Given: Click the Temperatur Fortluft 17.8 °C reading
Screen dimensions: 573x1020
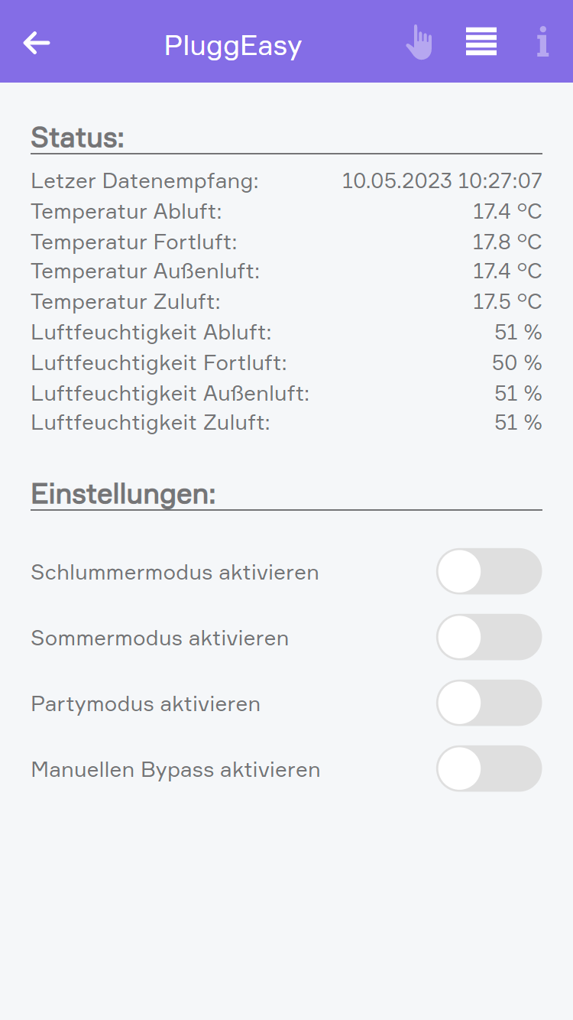Looking at the screenshot, I should coord(507,242).
